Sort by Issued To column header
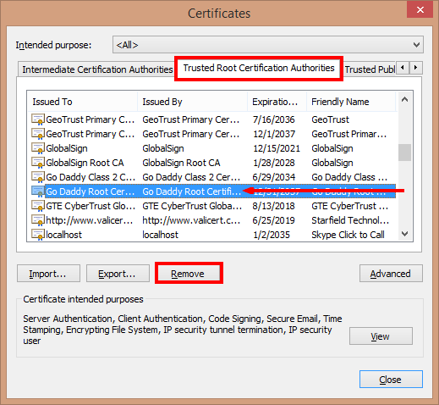The image size is (439, 405). click(x=82, y=102)
